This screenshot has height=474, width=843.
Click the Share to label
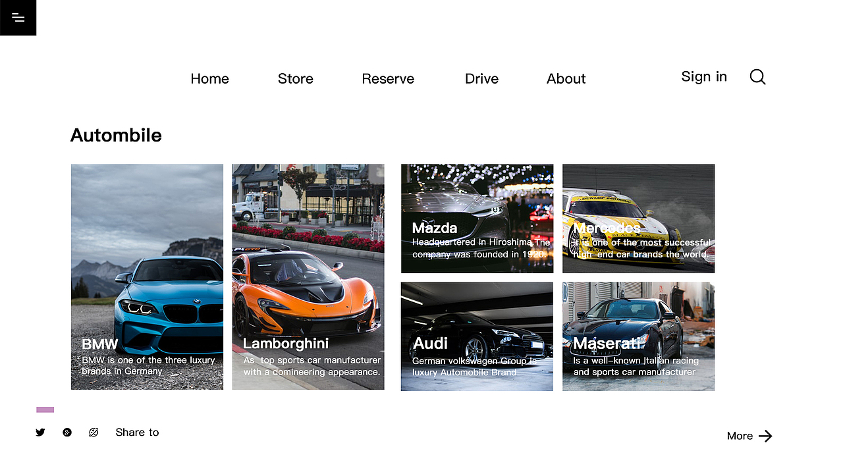click(137, 433)
